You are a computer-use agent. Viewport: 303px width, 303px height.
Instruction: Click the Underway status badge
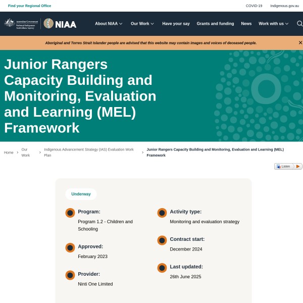(x=81, y=194)
